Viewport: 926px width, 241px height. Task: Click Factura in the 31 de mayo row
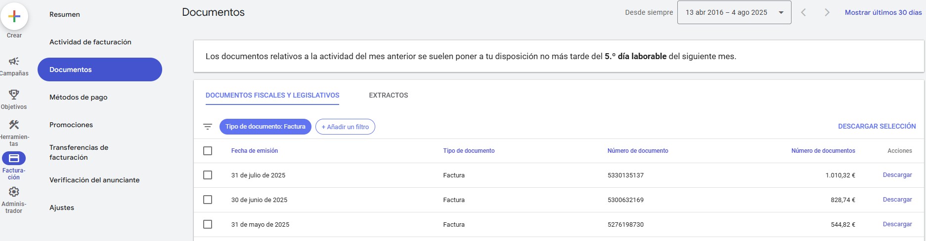(x=454, y=224)
